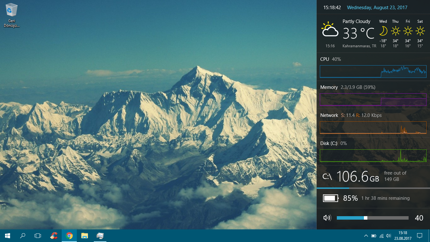Open the Action Center notifications

(x=419, y=236)
